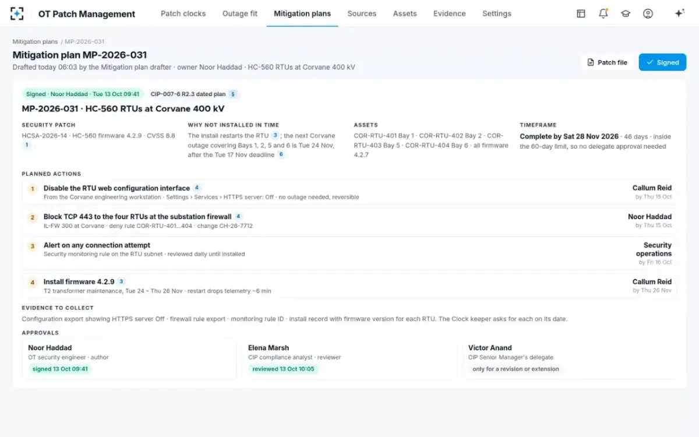Click 'by Thu 26 Nov' due date

tap(653, 291)
